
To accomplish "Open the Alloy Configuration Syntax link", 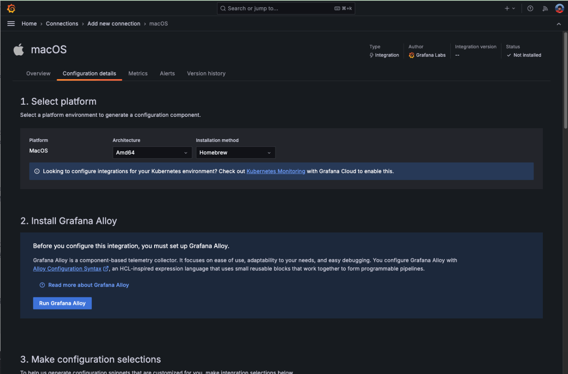I will tap(67, 269).
